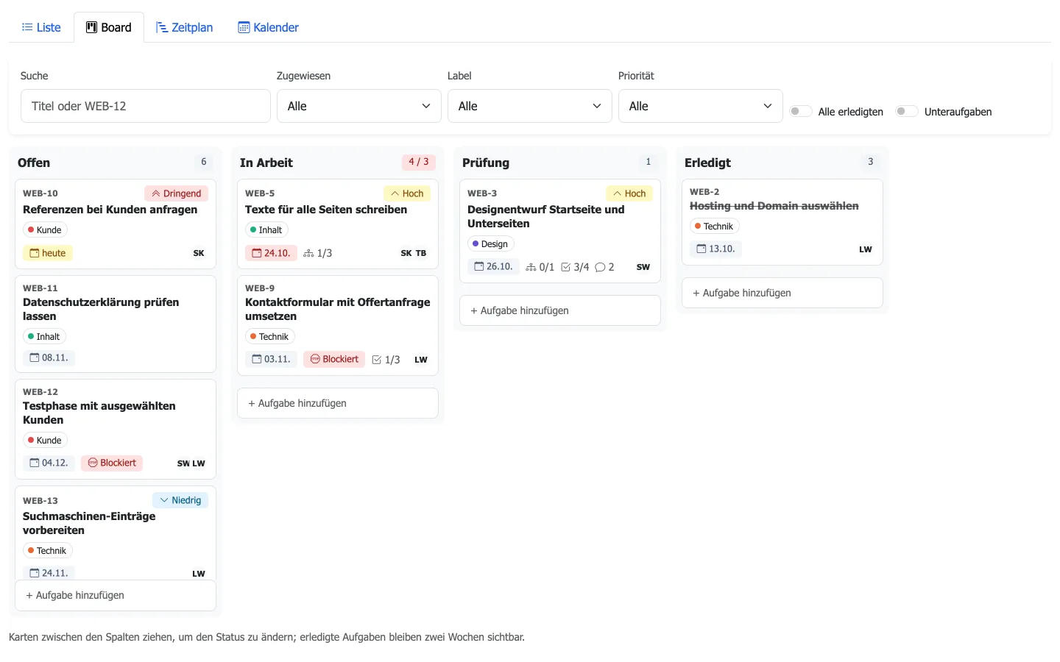The image size is (1060, 662).
Task: Open the Zugewiesen dropdown
Action: 359,106
